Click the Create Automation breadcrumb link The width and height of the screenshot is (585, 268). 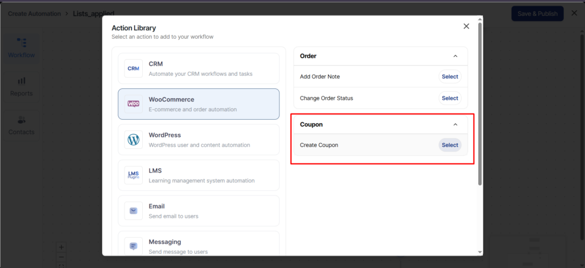coord(34,13)
